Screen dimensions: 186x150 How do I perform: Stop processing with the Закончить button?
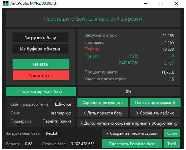(41, 76)
